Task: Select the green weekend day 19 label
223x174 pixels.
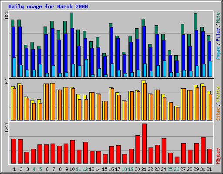Action: point(131,169)
